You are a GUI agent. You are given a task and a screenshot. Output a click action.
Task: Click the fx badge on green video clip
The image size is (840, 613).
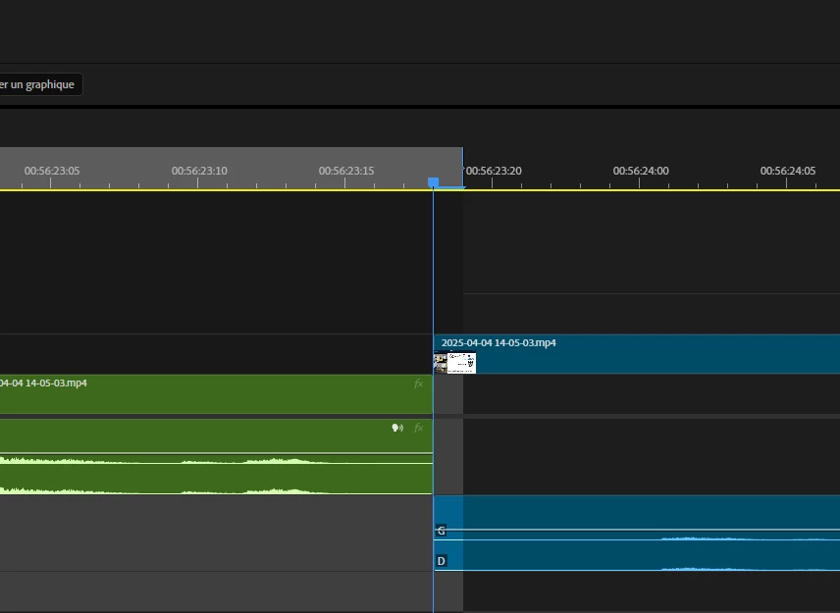[x=418, y=383]
